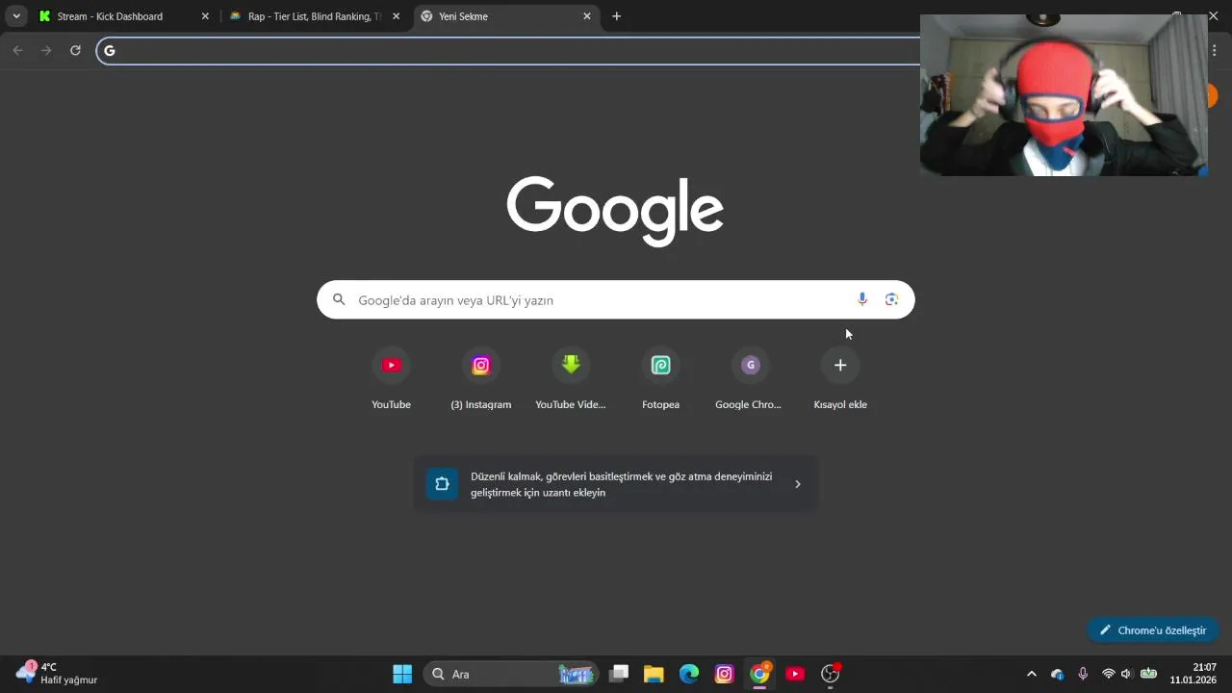Click the Chrome icon on the taskbar
Screen dimensions: 1232x693
click(x=759, y=674)
